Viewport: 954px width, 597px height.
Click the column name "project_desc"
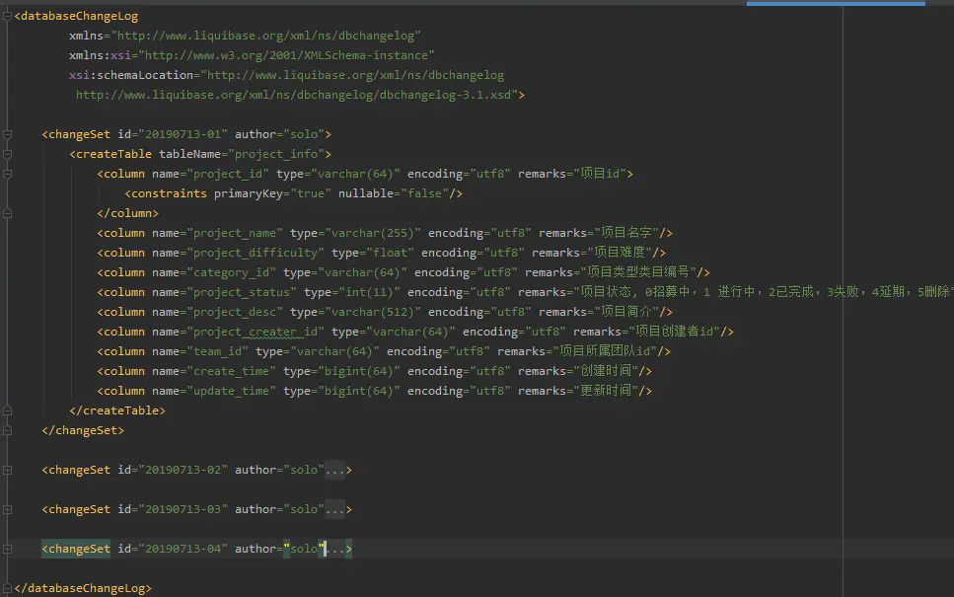coord(235,312)
